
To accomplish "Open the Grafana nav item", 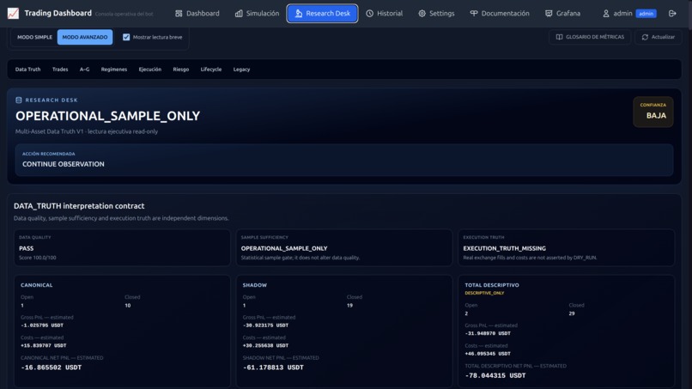I will [x=562, y=14].
